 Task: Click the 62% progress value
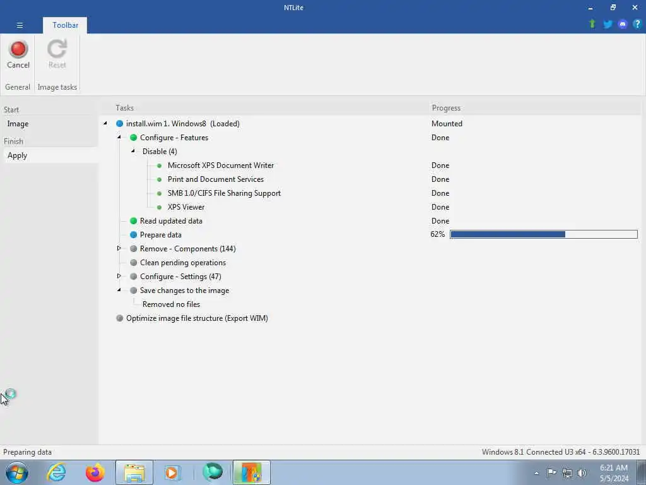point(438,234)
